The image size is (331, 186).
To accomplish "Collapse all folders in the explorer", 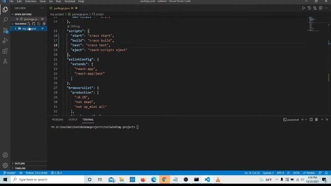I will [x=44, y=24].
